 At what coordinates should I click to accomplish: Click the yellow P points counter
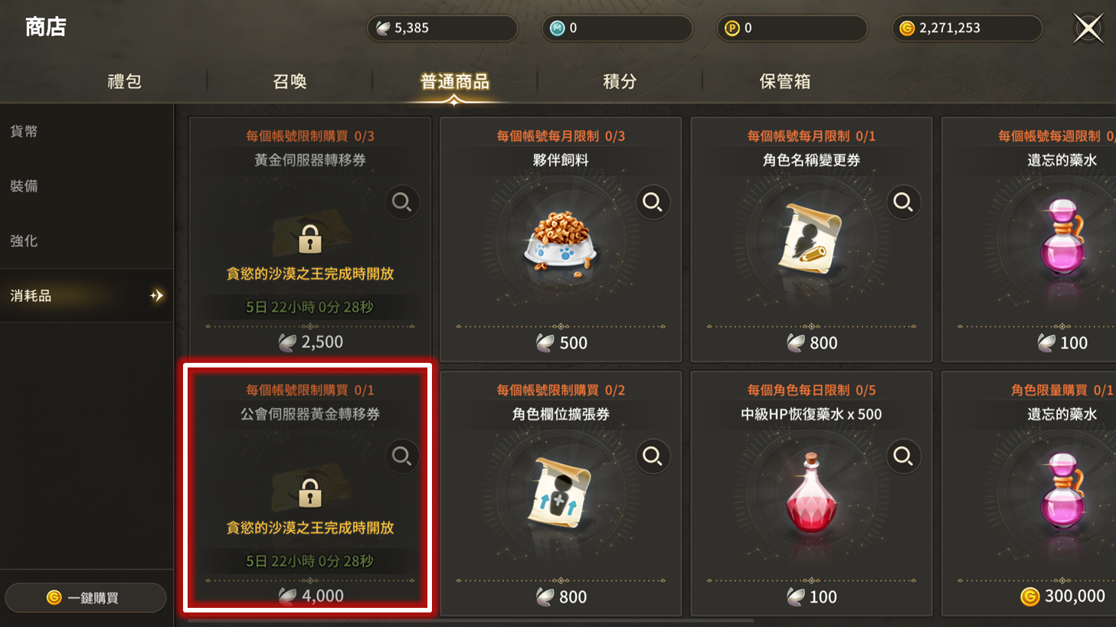tap(792, 28)
